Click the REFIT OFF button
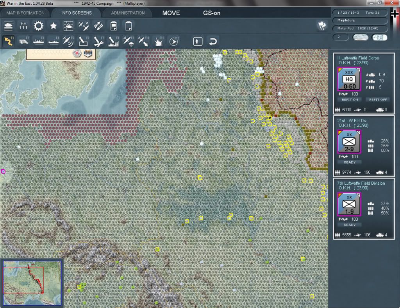400x308 pixels. point(378,100)
